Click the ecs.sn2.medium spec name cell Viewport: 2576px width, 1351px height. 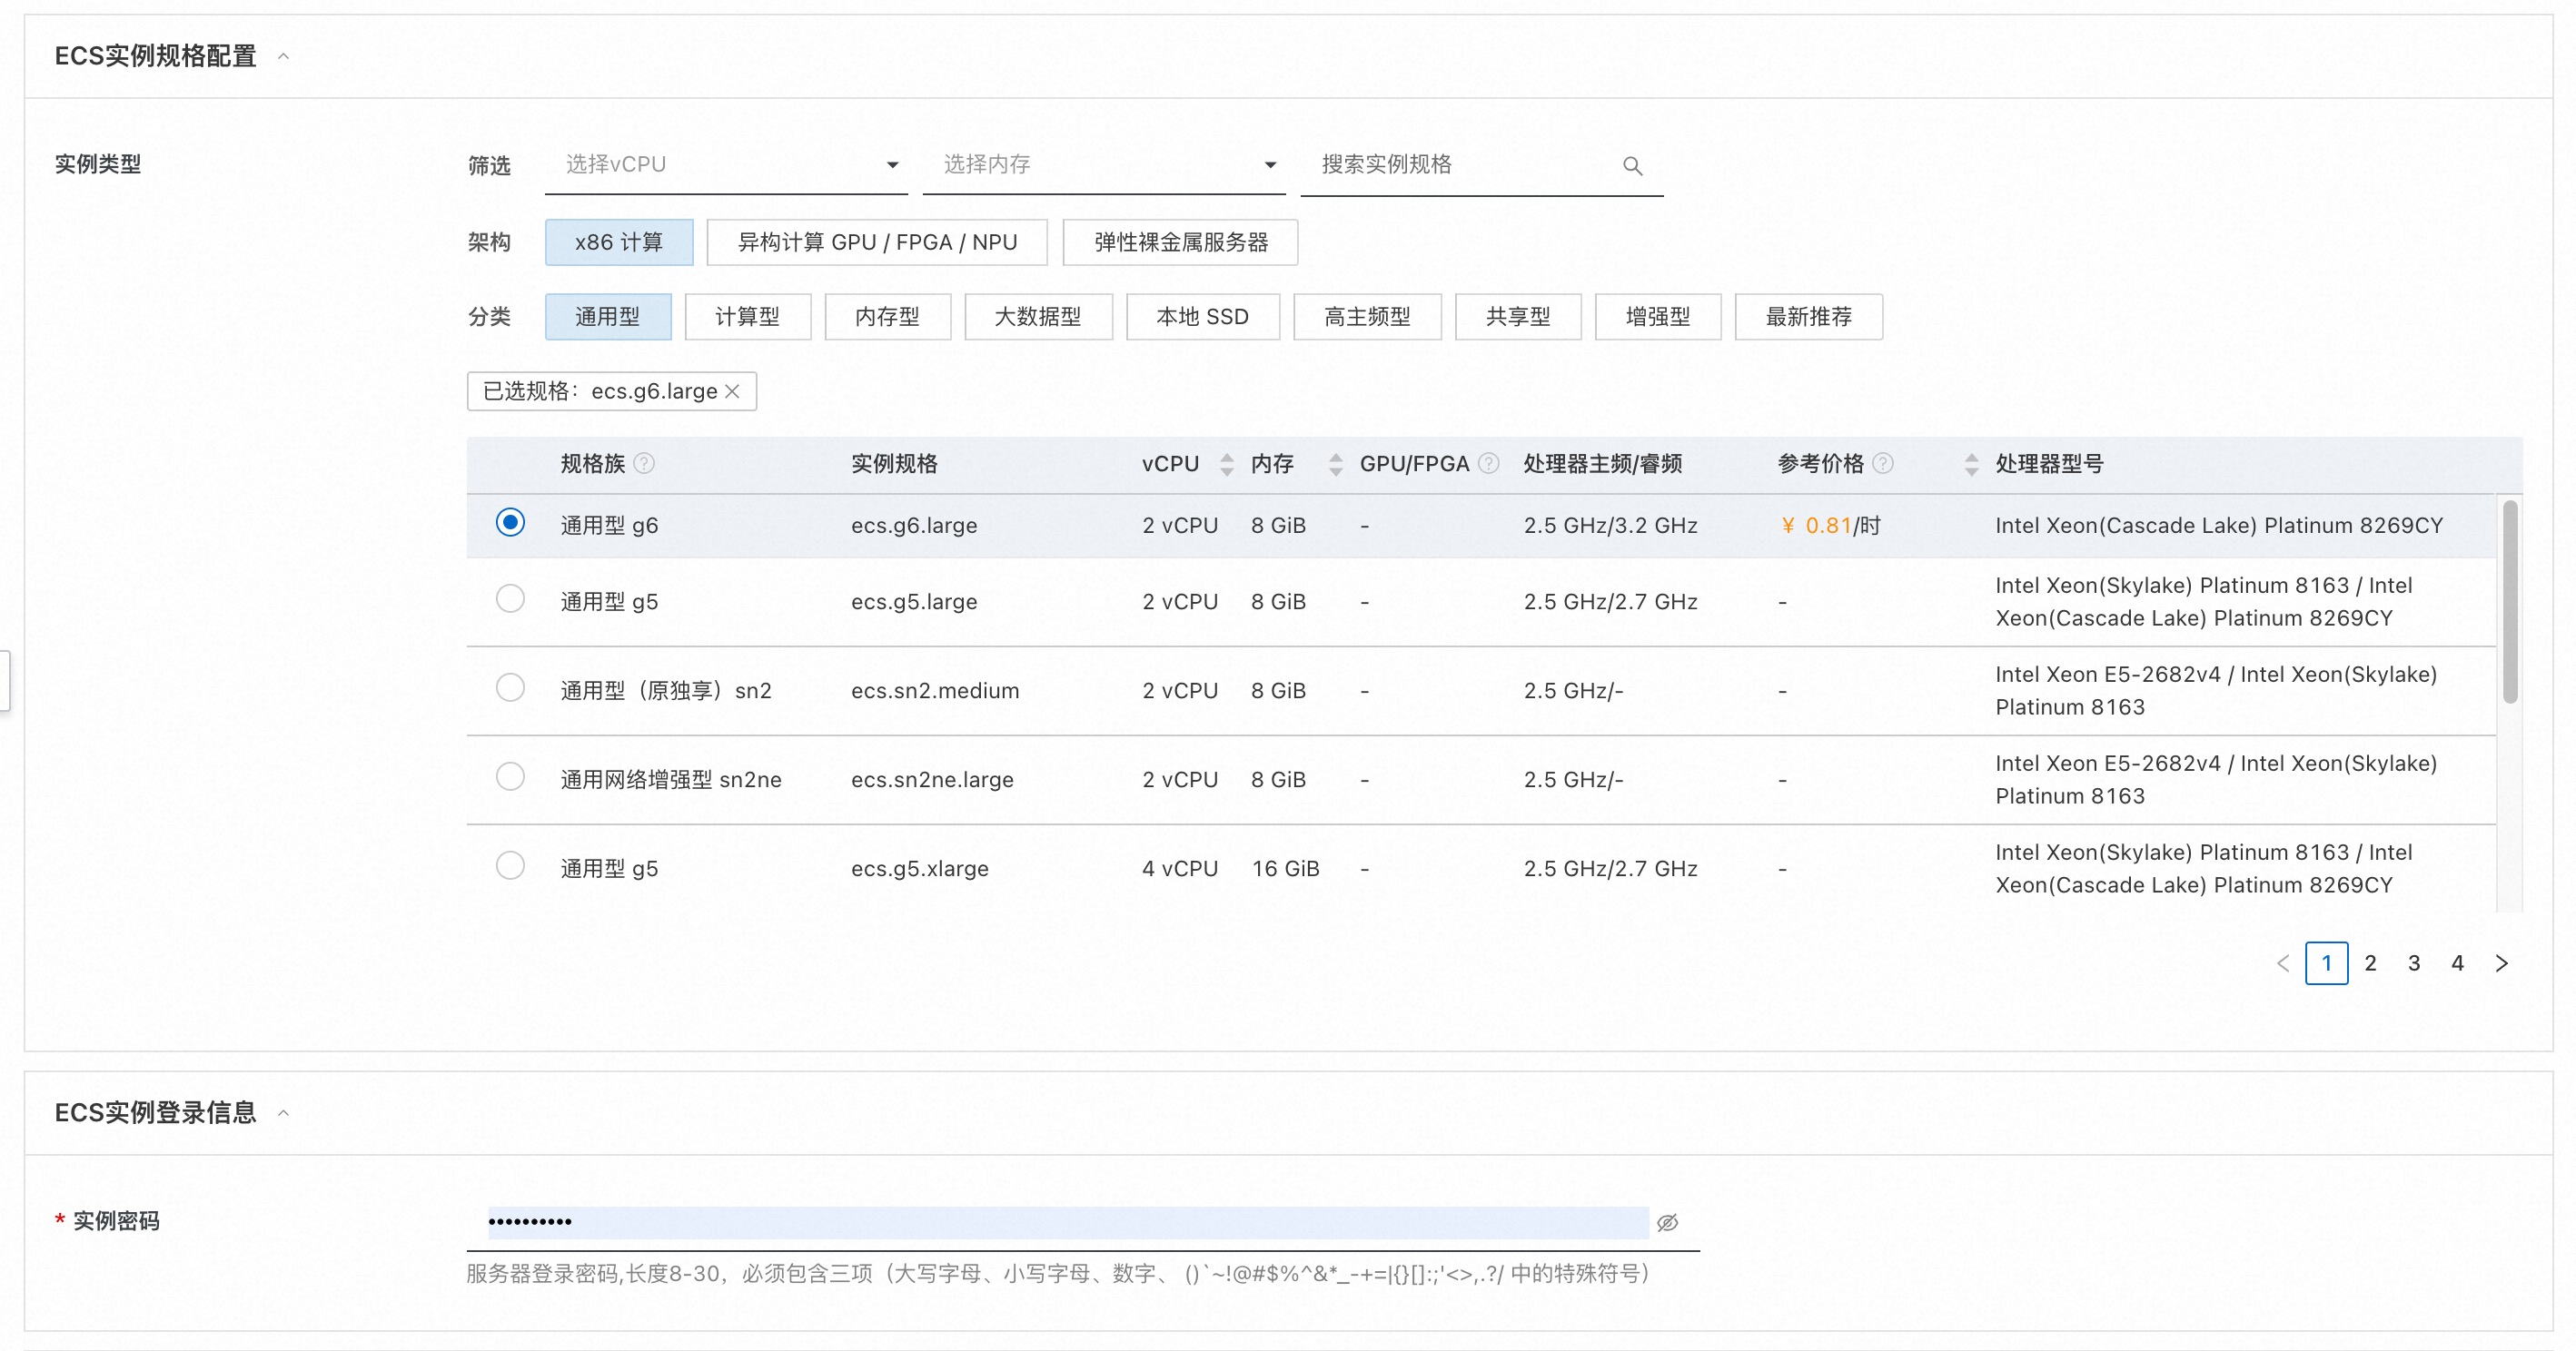tap(935, 691)
